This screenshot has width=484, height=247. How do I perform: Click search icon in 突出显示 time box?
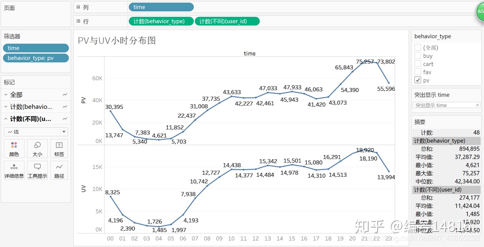click(x=477, y=105)
